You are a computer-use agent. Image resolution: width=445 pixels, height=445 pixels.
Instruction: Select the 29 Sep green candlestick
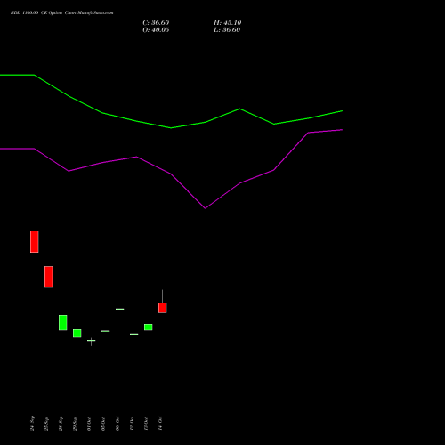[77, 334]
